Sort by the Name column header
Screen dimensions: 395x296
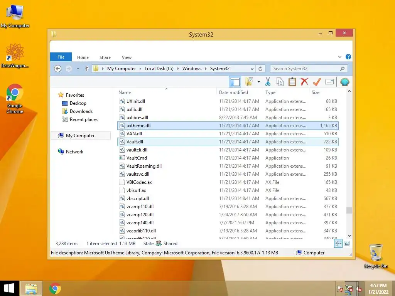166,92
